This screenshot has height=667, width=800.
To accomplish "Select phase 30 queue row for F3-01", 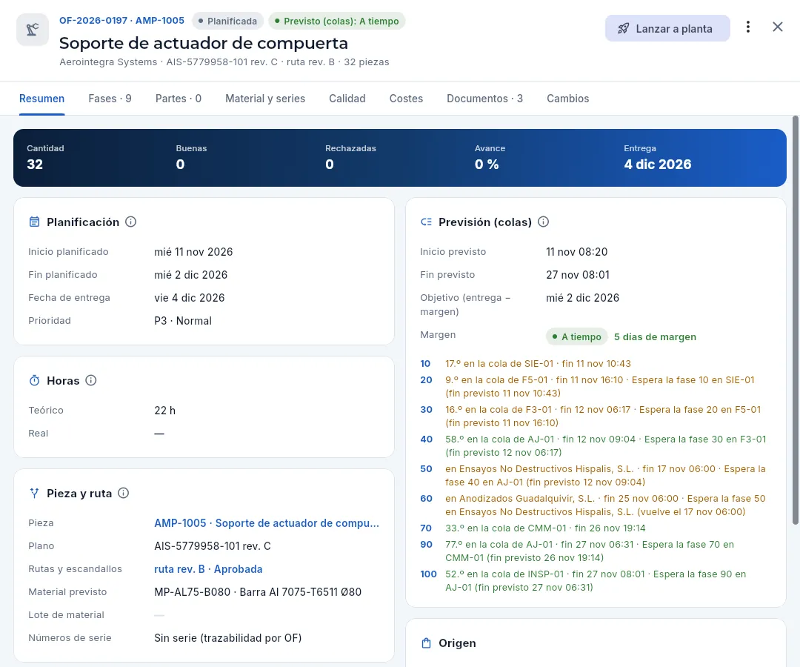I will [594, 417].
